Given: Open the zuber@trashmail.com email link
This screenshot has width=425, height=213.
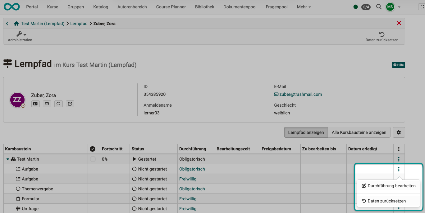Looking at the screenshot, I should click(x=298, y=94).
